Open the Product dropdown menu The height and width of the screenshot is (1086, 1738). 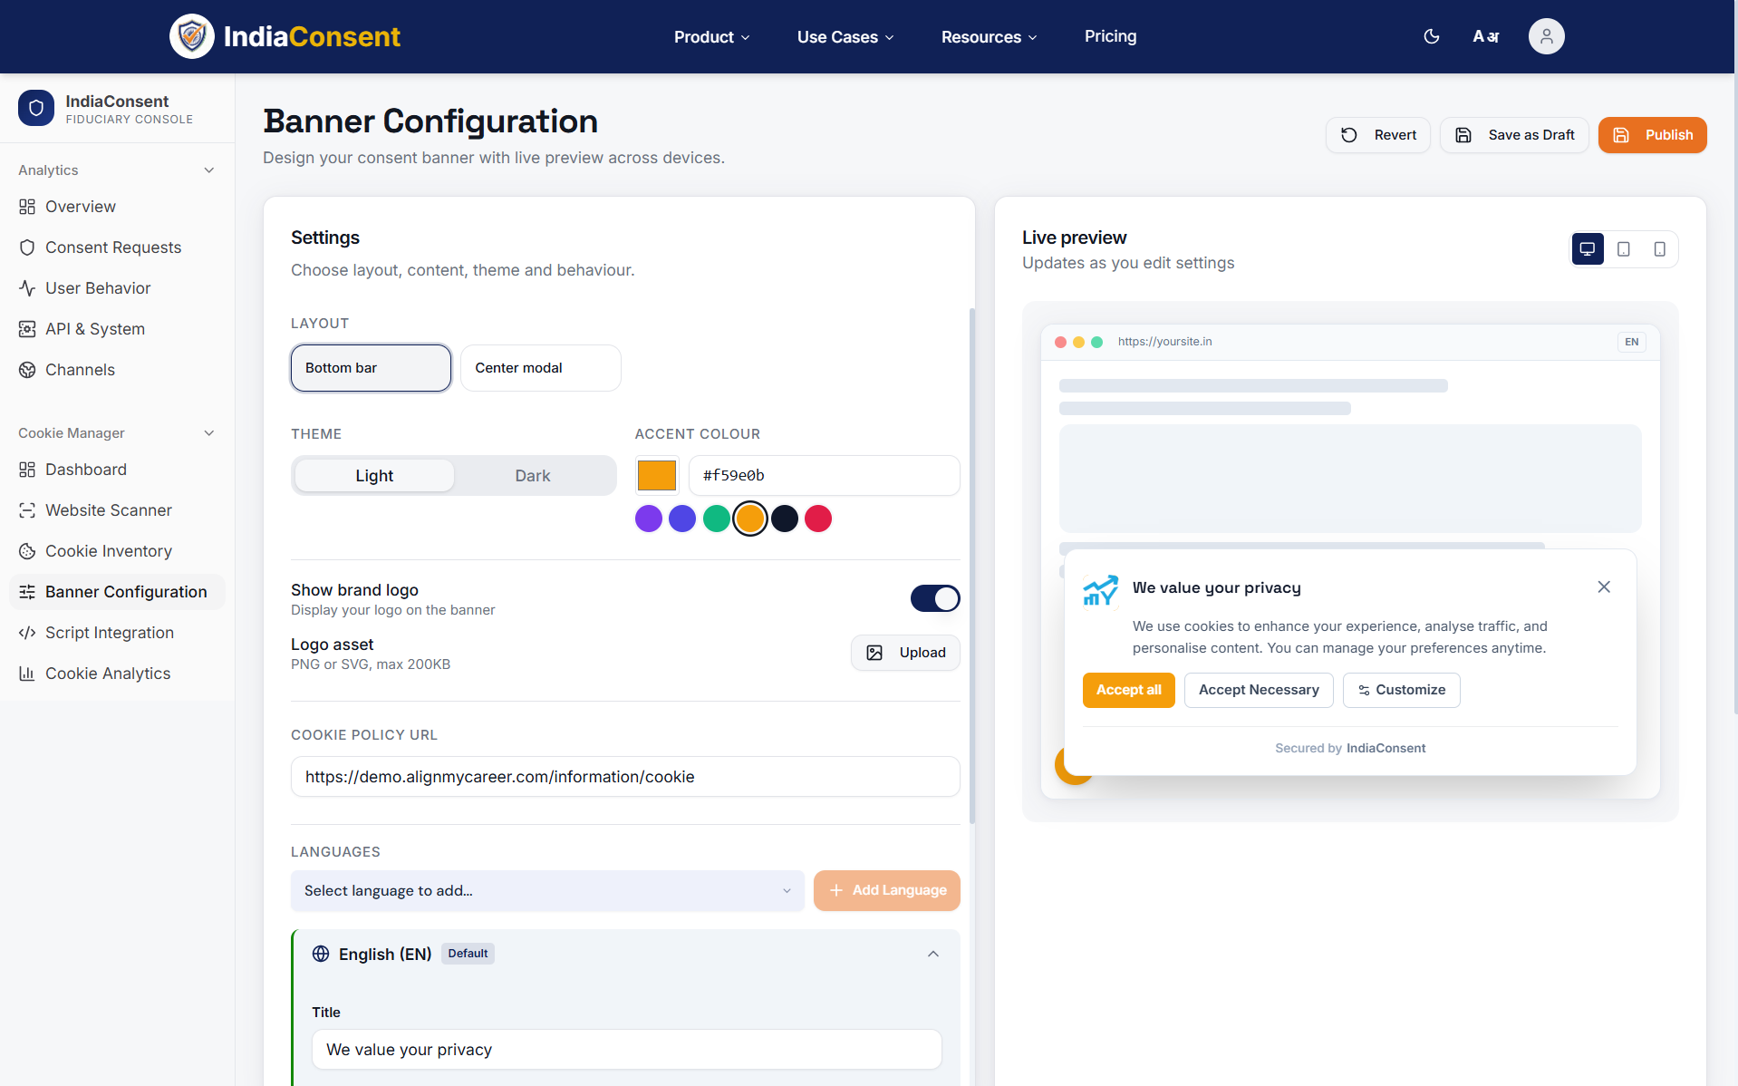[712, 37]
